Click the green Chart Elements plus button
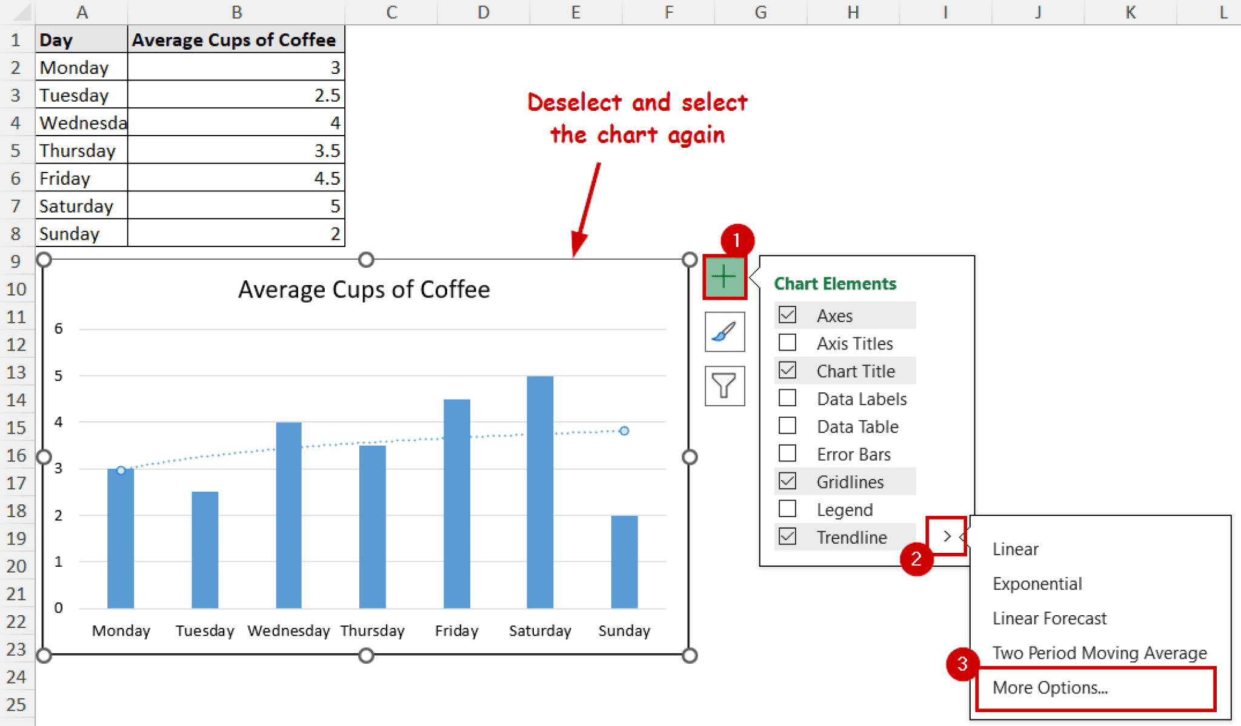Image resolution: width=1241 pixels, height=726 pixels. pos(724,278)
